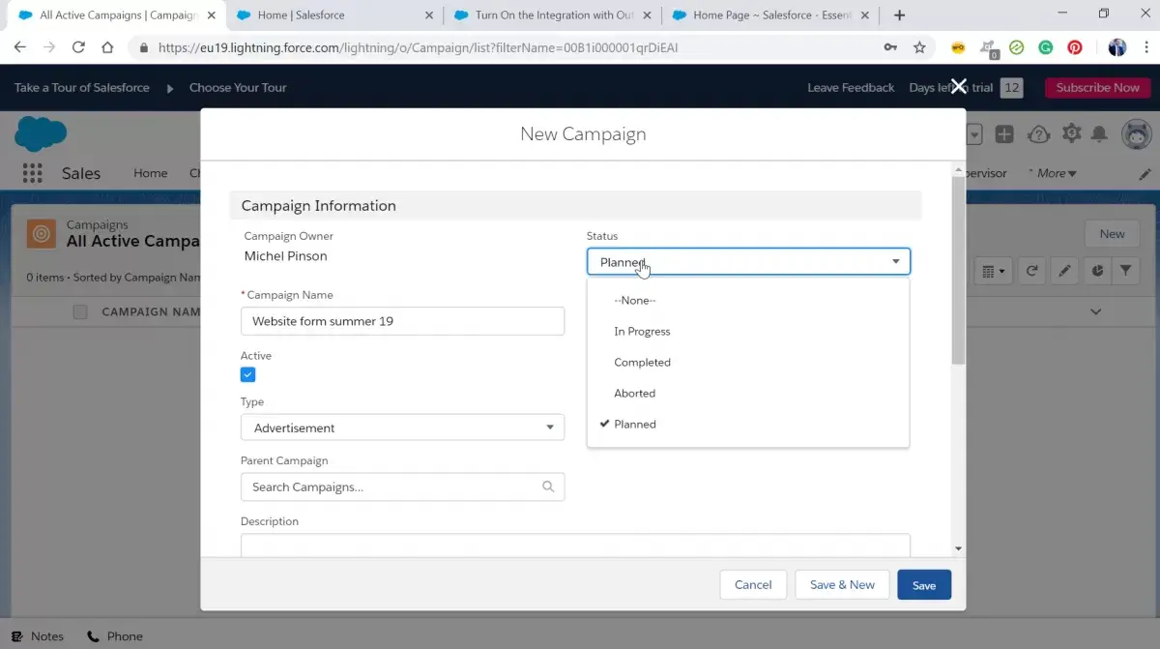Click the Parent Campaign search field
1160x649 pixels.
tap(402, 487)
